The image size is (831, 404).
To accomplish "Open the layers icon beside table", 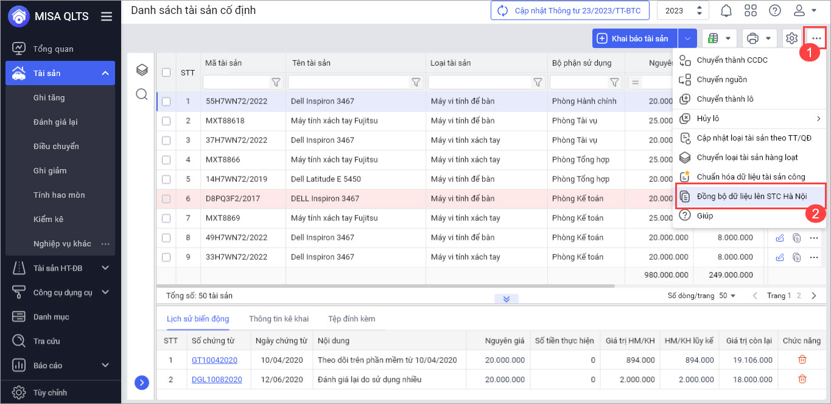I will (142, 70).
